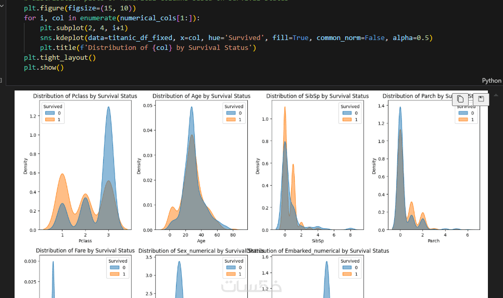Click the Survived legend in Age chart
503x298 pixels.
[x=234, y=113]
